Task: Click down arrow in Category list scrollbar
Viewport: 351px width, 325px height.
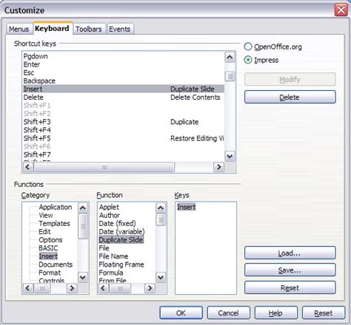Action: [x=83, y=278]
